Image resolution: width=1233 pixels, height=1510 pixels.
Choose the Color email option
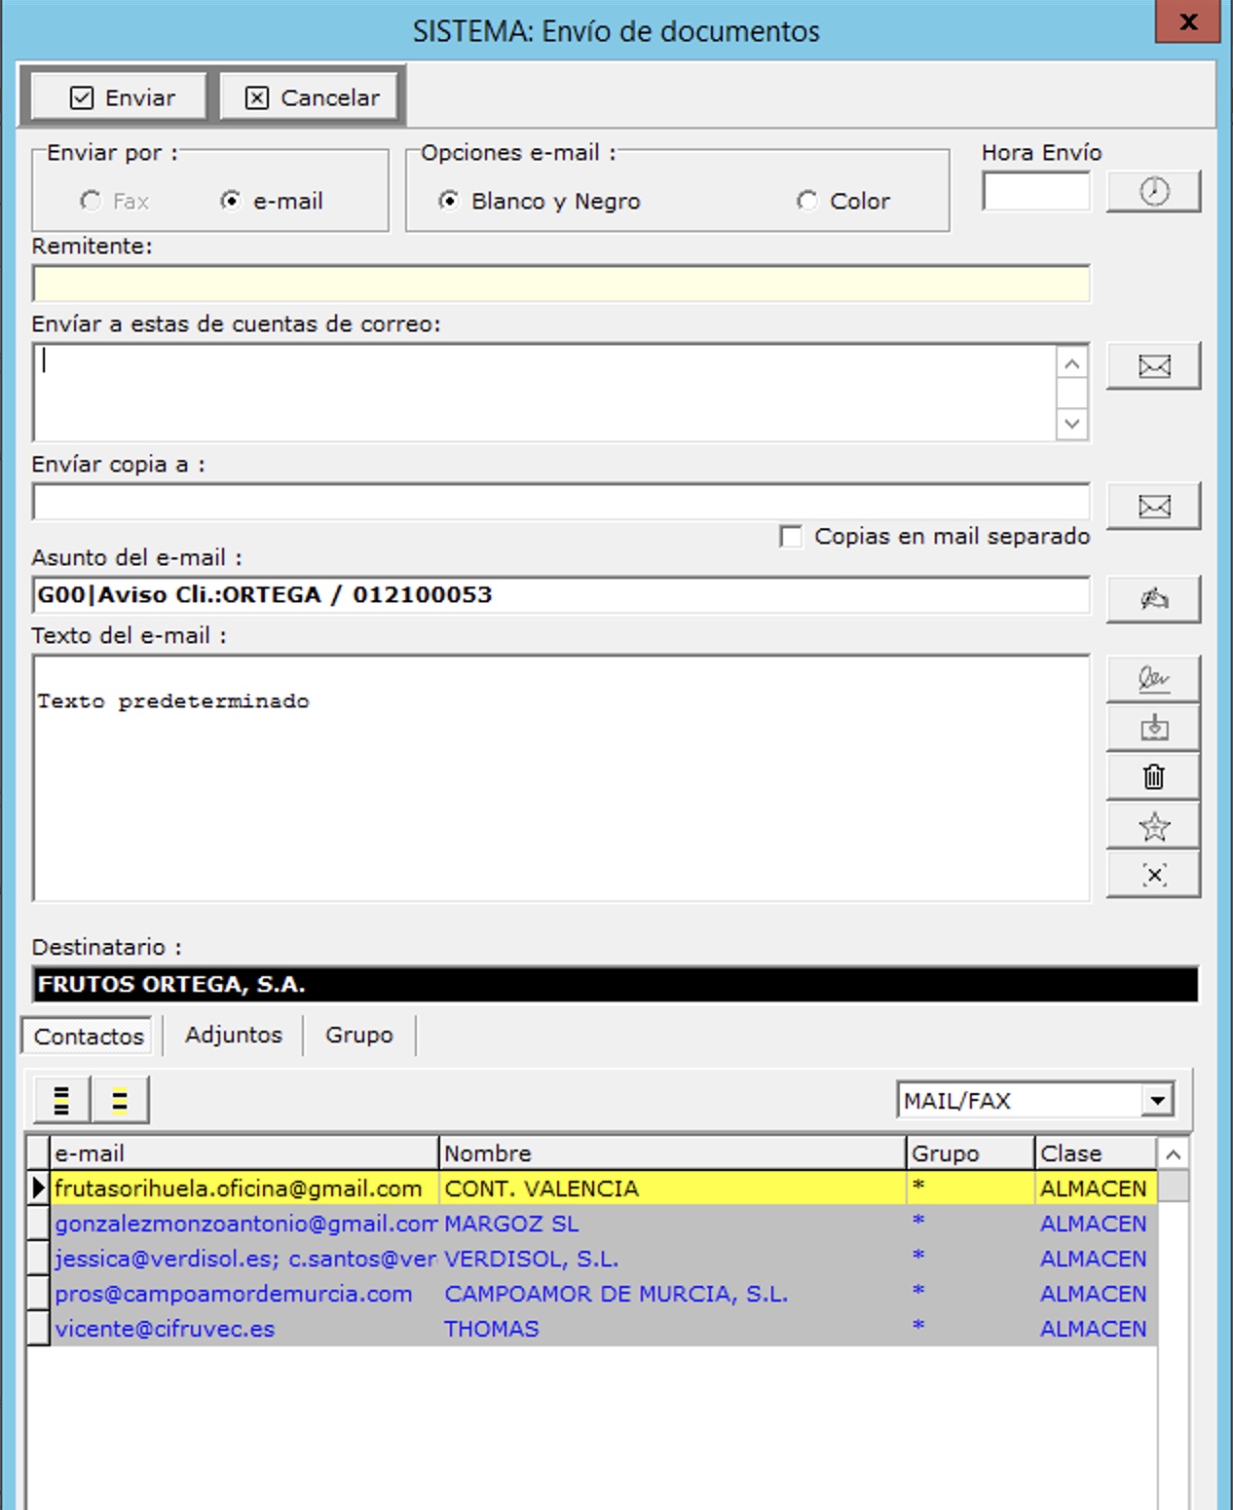(x=806, y=201)
